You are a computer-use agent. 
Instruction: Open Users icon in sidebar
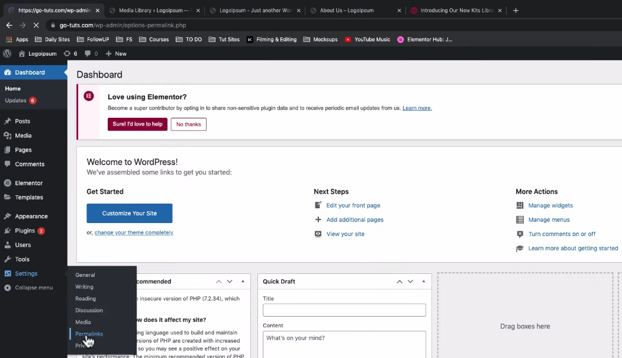point(8,244)
